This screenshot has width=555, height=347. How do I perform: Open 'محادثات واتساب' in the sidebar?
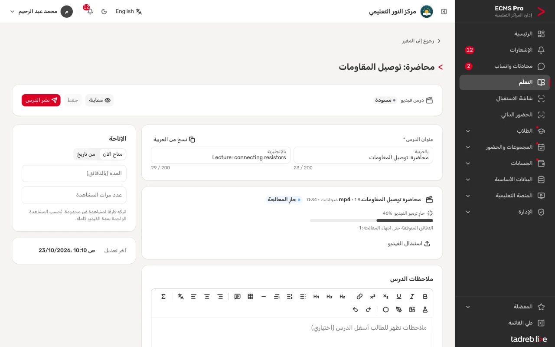pos(505,66)
